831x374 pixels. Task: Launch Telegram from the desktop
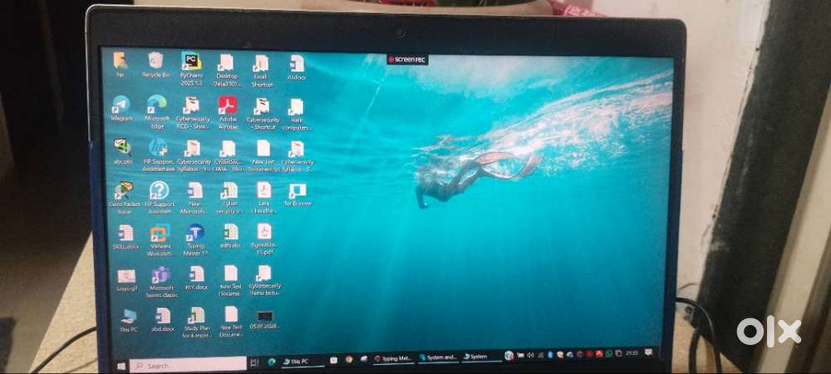(x=121, y=108)
